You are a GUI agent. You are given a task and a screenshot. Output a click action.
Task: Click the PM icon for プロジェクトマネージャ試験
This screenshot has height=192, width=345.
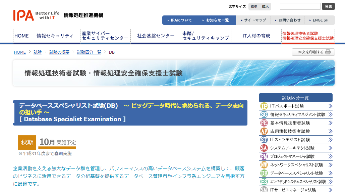point(264,156)
